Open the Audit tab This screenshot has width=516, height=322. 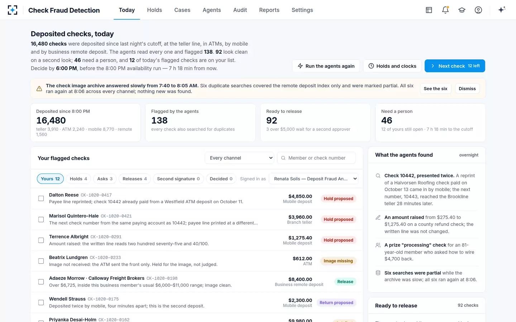click(240, 10)
